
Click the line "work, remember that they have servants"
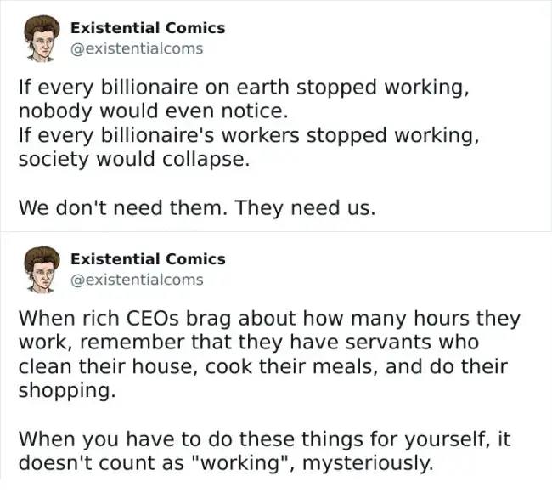click(x=249, y=343)
